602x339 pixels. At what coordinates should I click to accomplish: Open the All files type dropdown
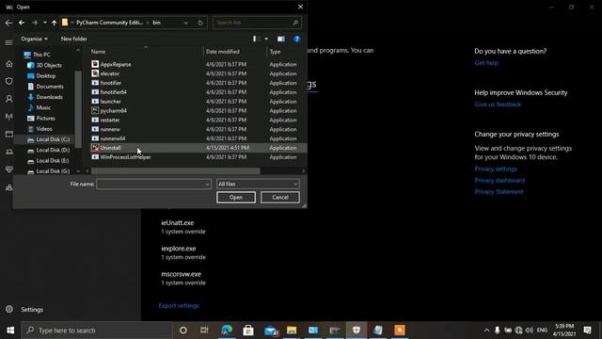[258, 185]
